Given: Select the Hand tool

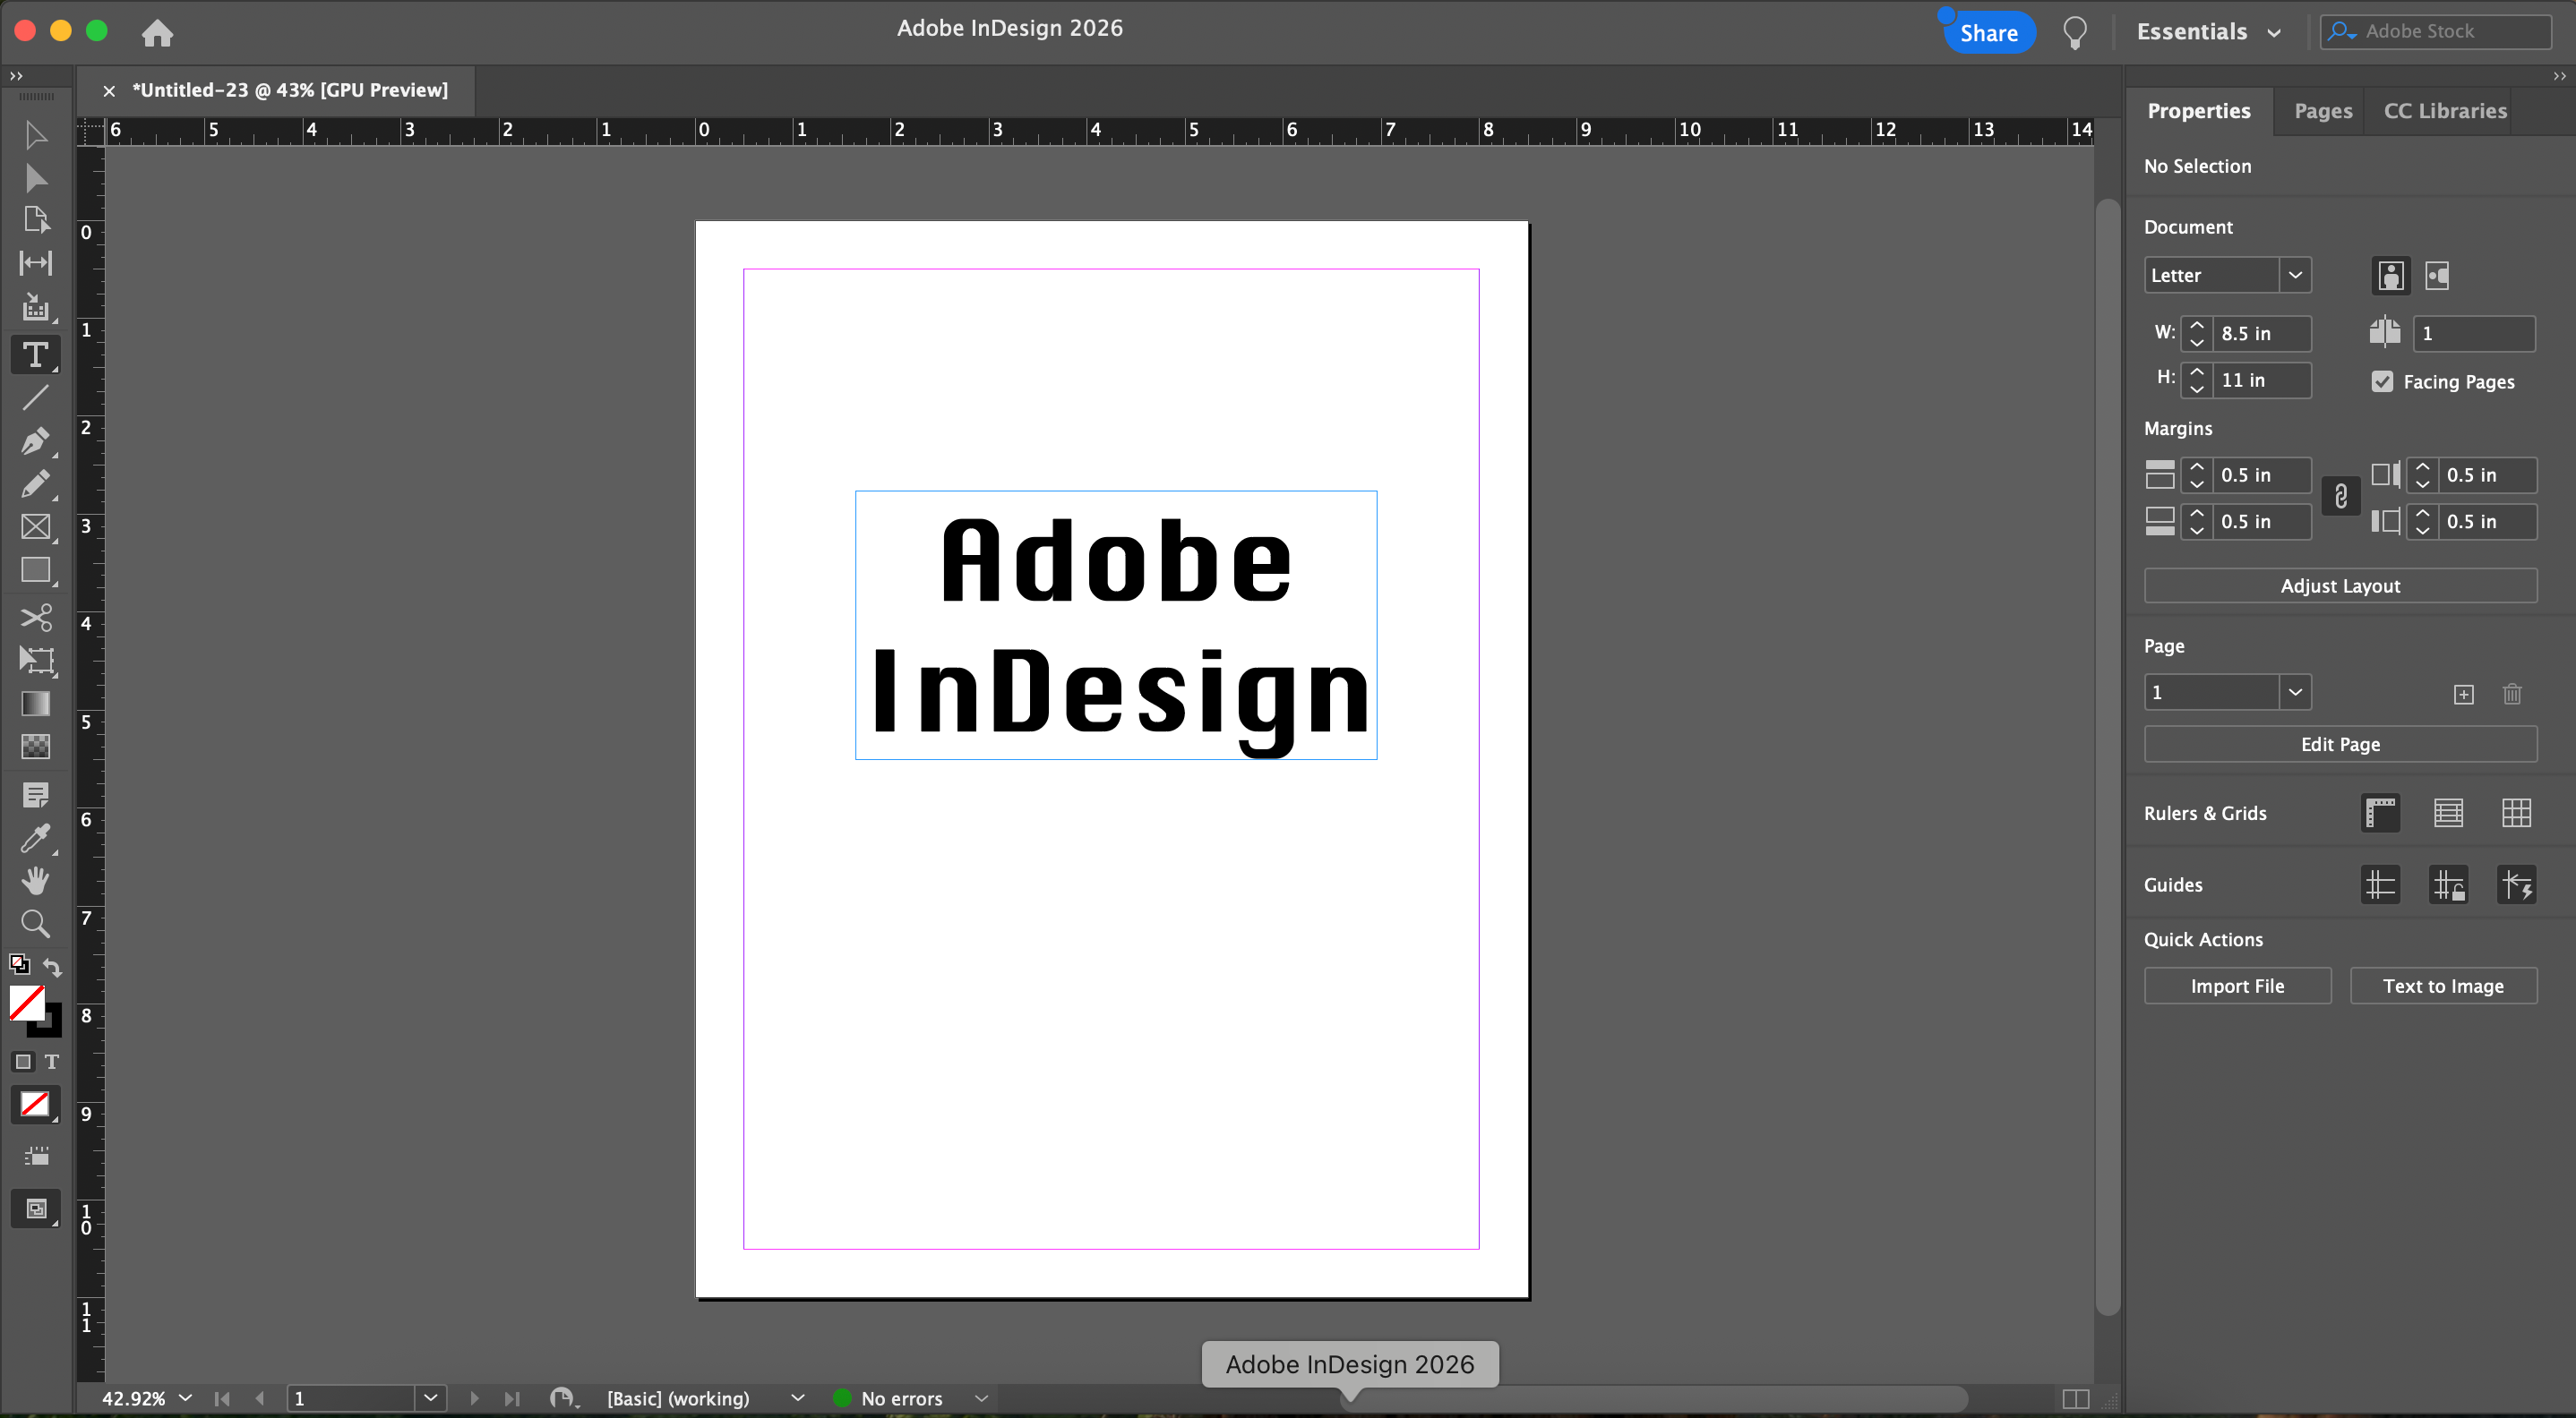Looking at the screenshot, I should [35, 880].
